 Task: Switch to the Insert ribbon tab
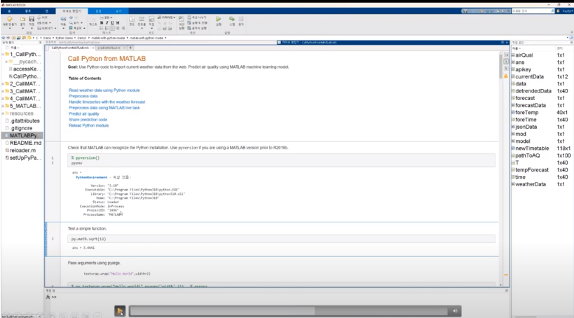[x=98, y=11]
